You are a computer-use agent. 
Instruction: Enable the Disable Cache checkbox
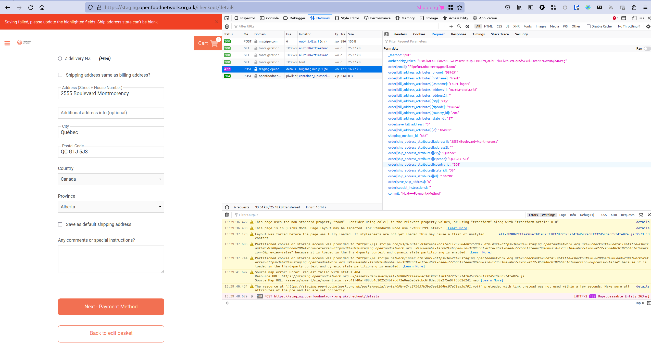pyautogui.click(x=588, y=26)
